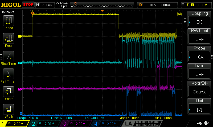Click the orange trigger marker on waveform
The width and height of the screenshot is (213, 127).
pos(32,13)
